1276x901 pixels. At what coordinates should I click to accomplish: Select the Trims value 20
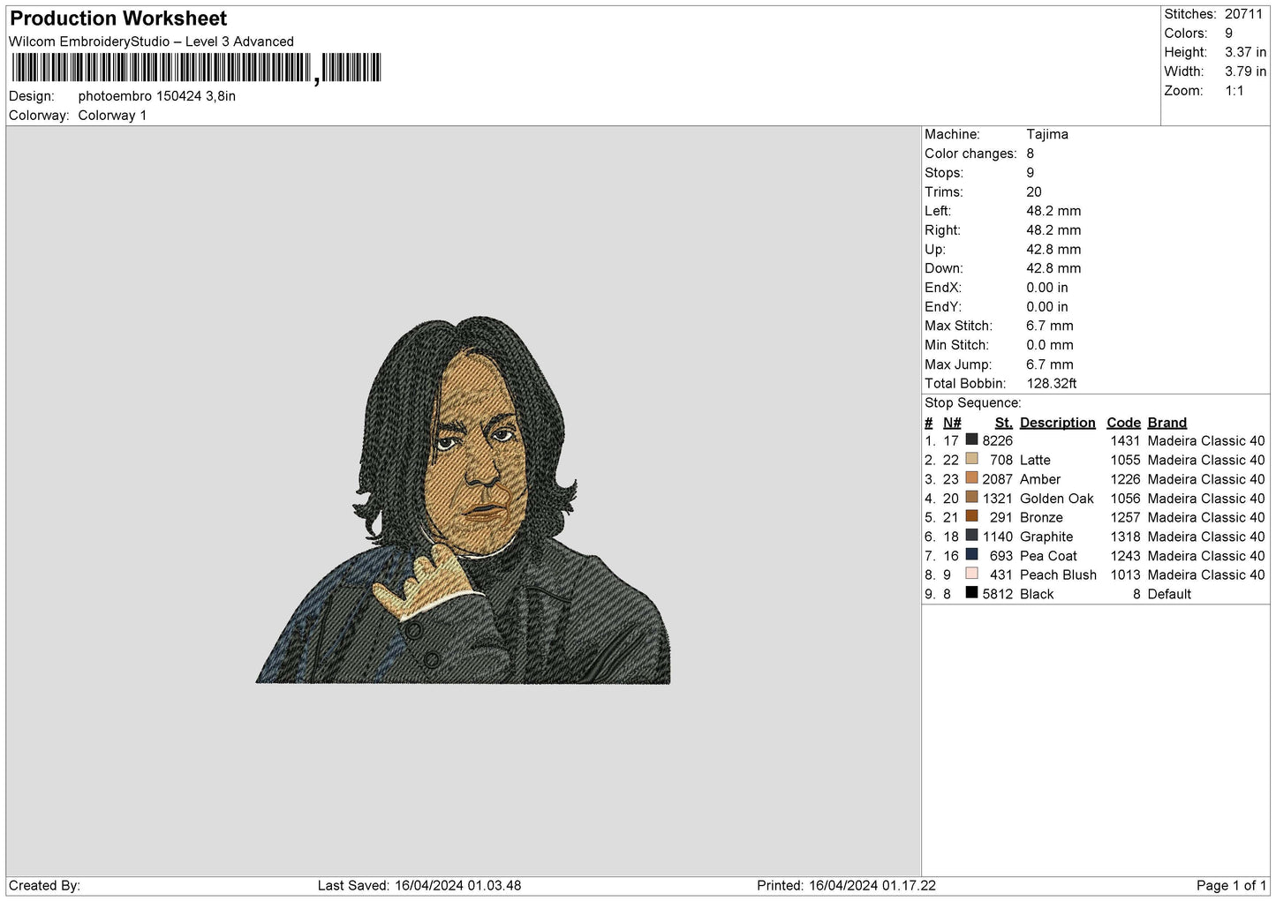(x=1034, y=192)
